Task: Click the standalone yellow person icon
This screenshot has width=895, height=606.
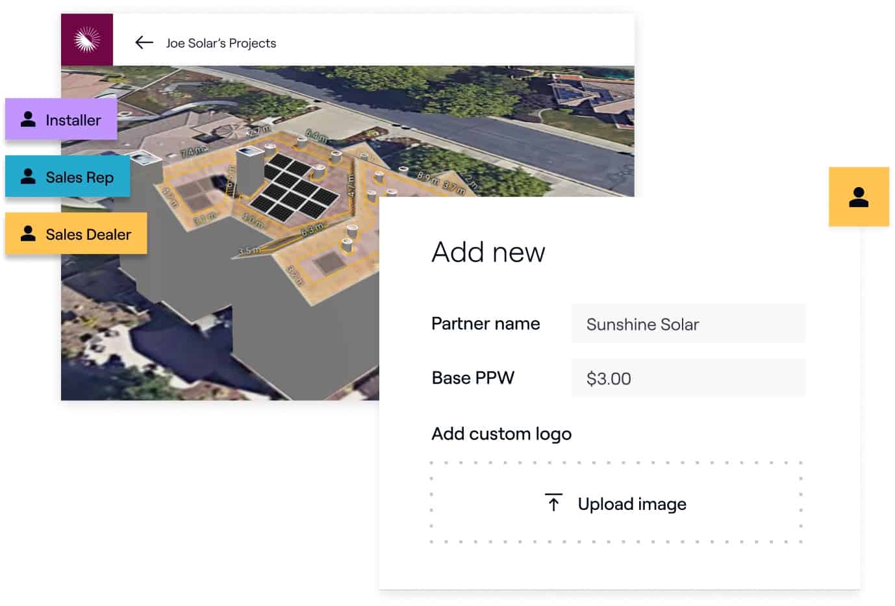Action: (859, 196)
